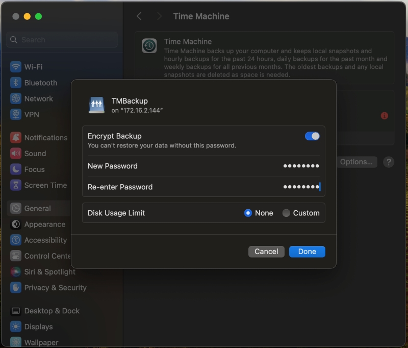Click the 'Screen Time' sidebar label

45,185
